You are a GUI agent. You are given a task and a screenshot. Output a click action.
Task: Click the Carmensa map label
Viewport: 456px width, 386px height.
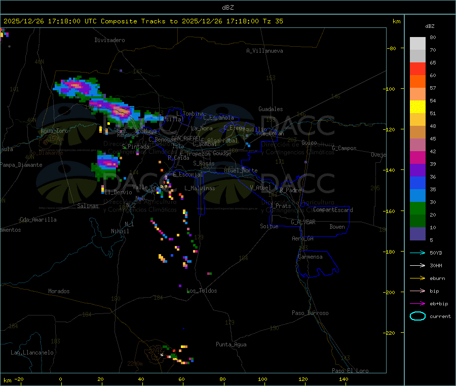tap(310, 257)
